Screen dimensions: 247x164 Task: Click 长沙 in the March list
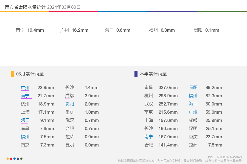(70, 87)
